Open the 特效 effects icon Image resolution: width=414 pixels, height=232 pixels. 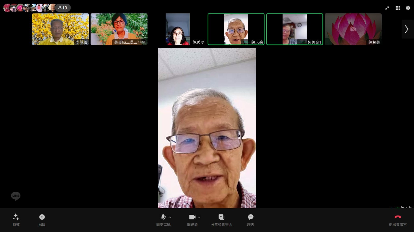[16, 217]
